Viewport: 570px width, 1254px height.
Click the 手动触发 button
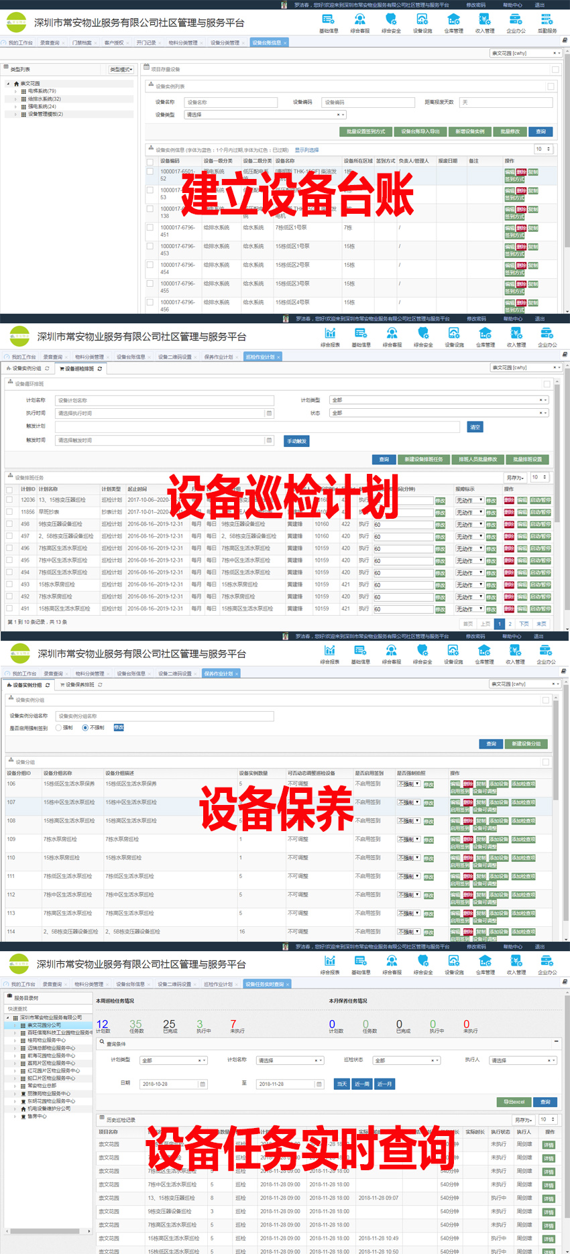296,441
